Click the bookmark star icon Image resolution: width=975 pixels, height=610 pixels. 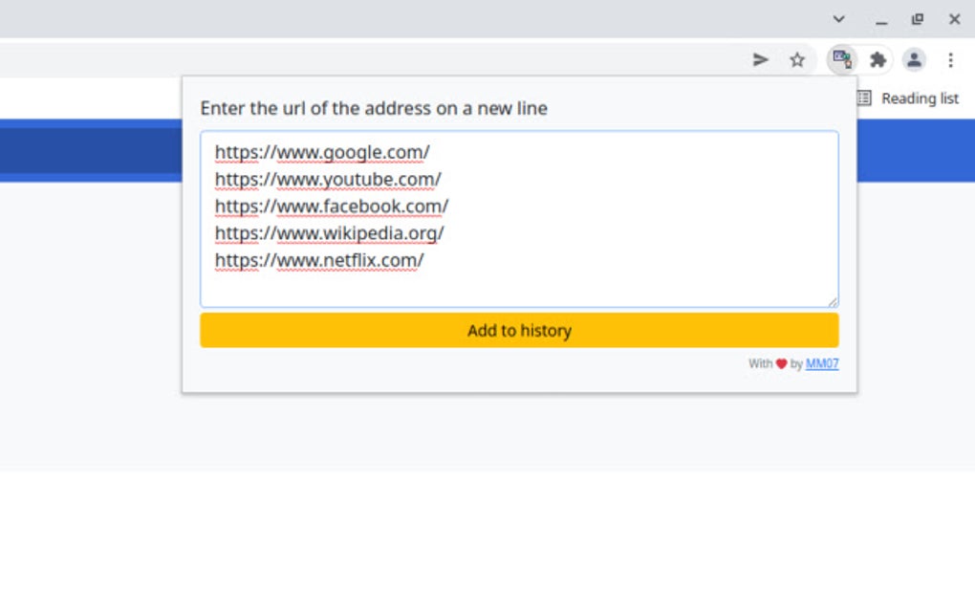tap(797, 59)
